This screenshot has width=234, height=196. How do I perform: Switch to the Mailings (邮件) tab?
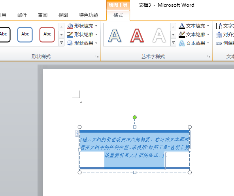[22, 15]
